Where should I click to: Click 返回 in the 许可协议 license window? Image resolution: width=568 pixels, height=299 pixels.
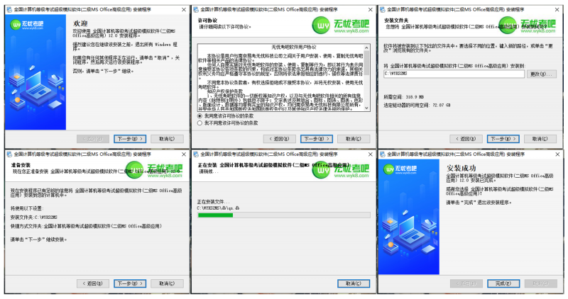pos(280,139)
